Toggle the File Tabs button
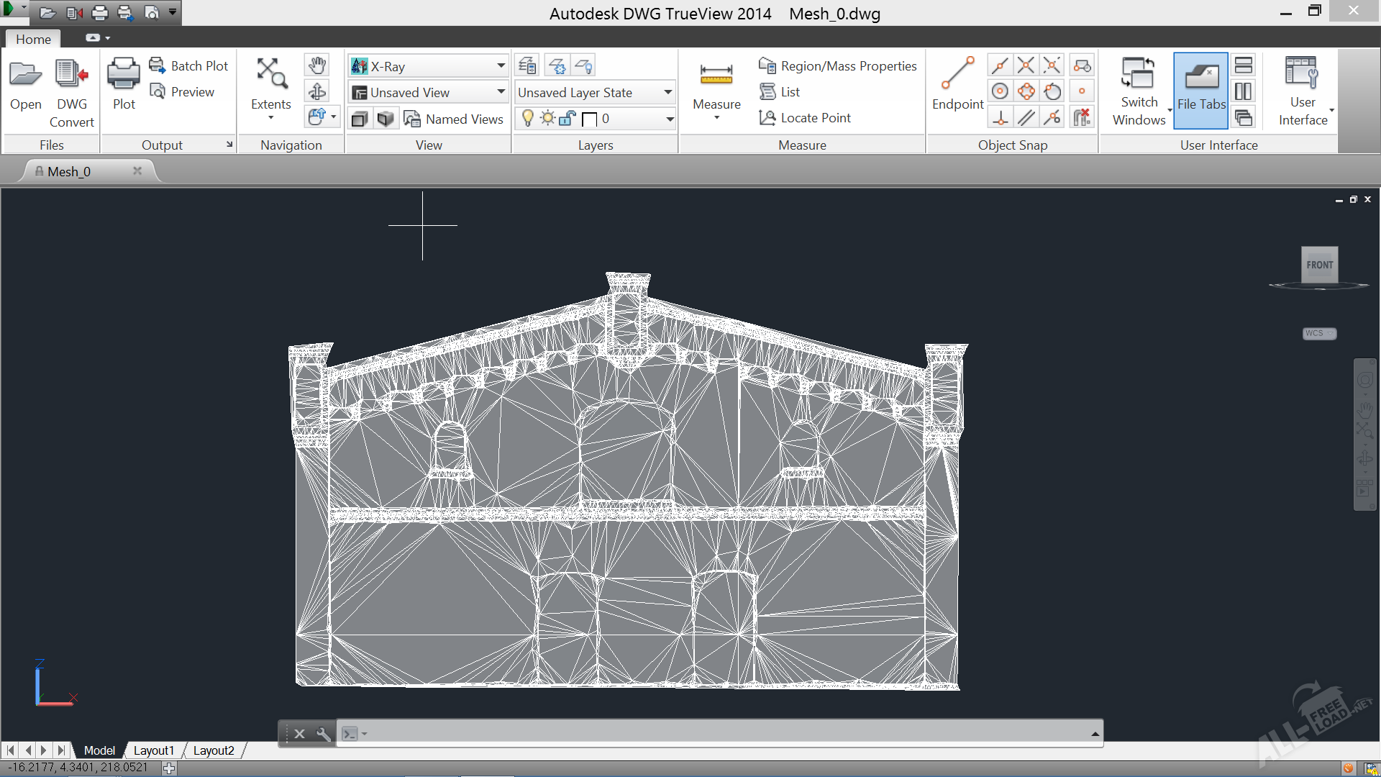 coord(1200,90)
